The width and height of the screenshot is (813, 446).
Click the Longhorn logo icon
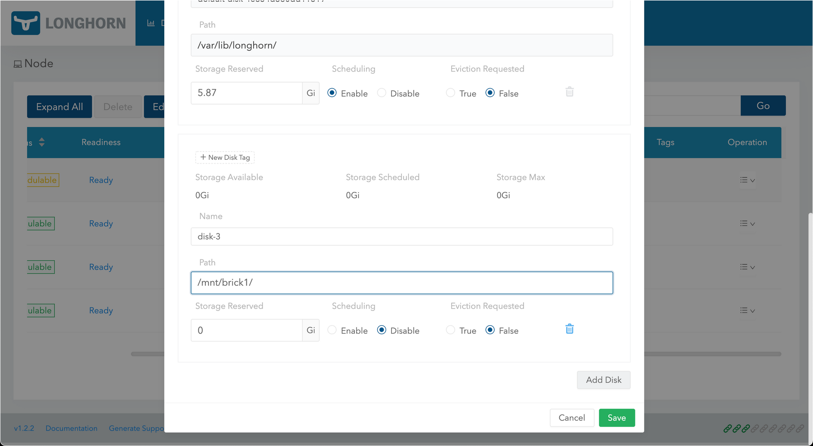26,23
